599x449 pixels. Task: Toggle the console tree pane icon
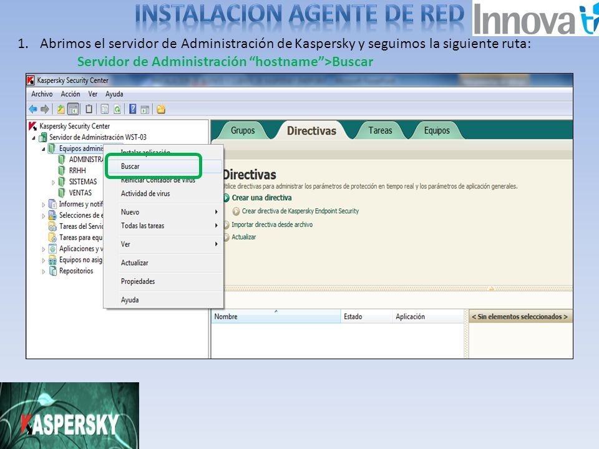(x=73, y=109)
